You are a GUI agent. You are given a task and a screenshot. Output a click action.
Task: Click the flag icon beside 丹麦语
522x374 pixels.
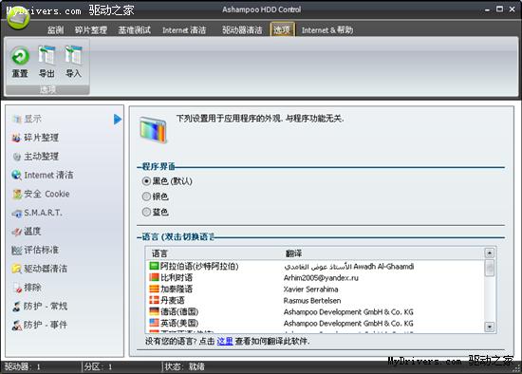154,300
